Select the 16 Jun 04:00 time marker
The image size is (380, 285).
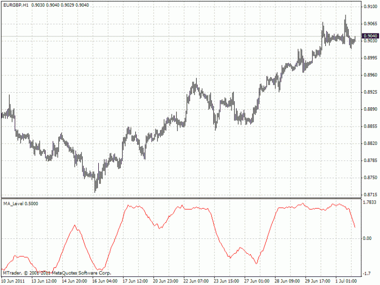pyautogui.click(x=105, y=280)
